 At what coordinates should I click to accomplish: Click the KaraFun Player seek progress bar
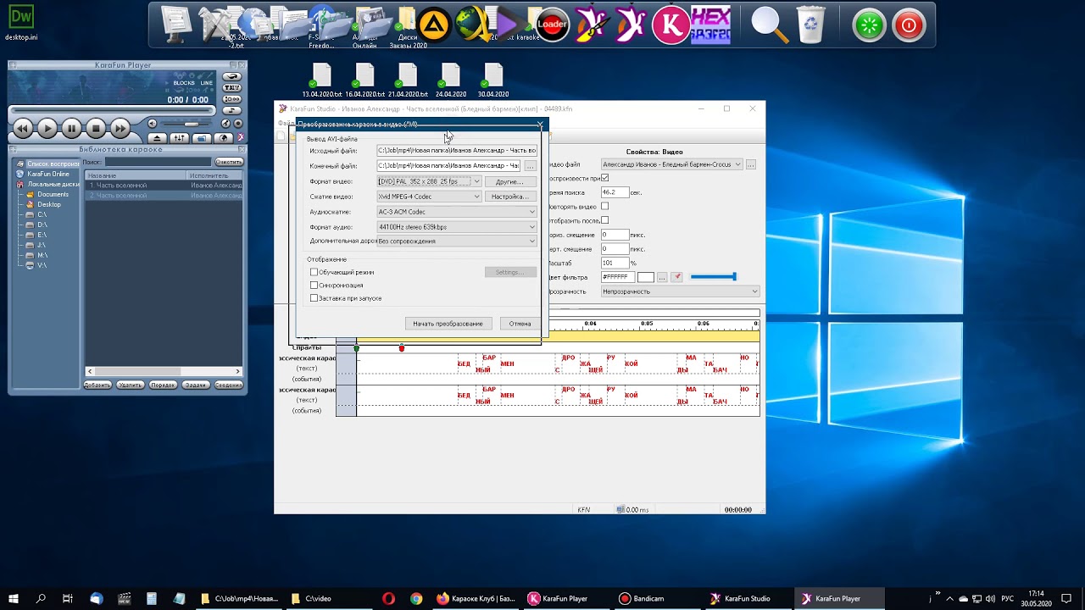coord(110,109)
